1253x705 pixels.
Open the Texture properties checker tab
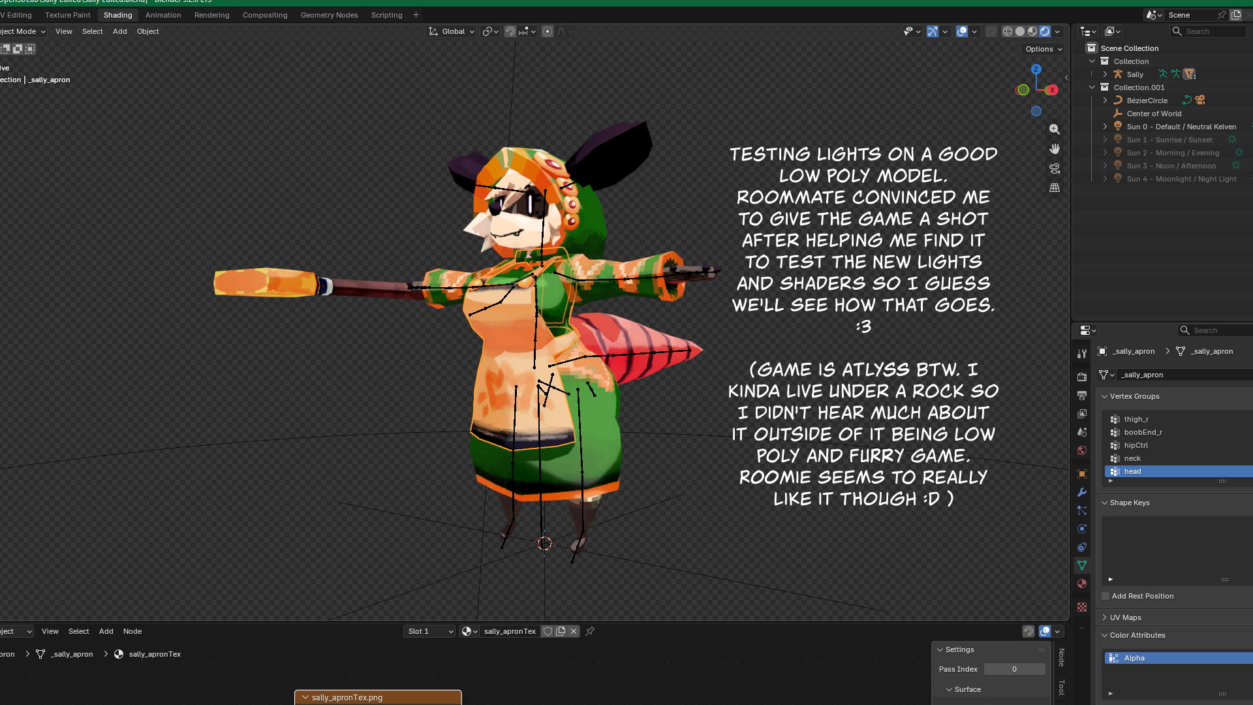coord(1082,607)
